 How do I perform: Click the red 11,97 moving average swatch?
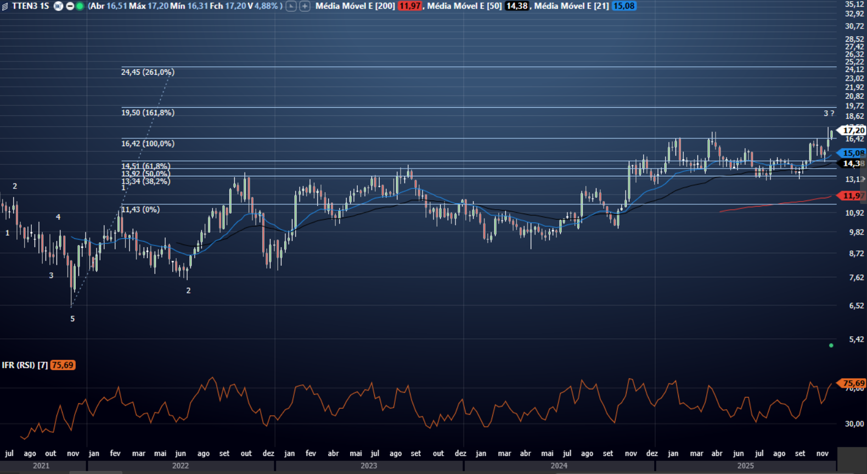pyautogui.click(x=409, y=6)
